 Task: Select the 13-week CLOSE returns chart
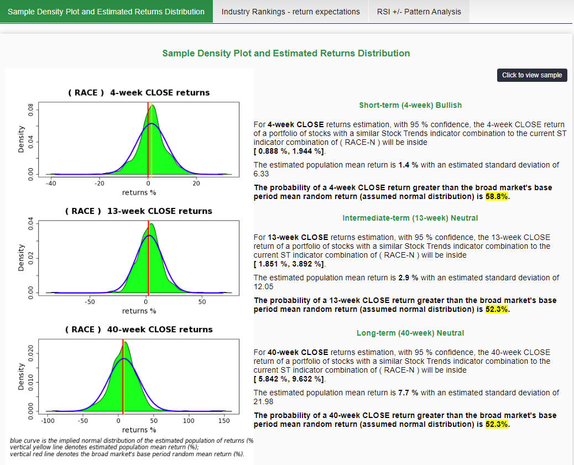point(138,257)
